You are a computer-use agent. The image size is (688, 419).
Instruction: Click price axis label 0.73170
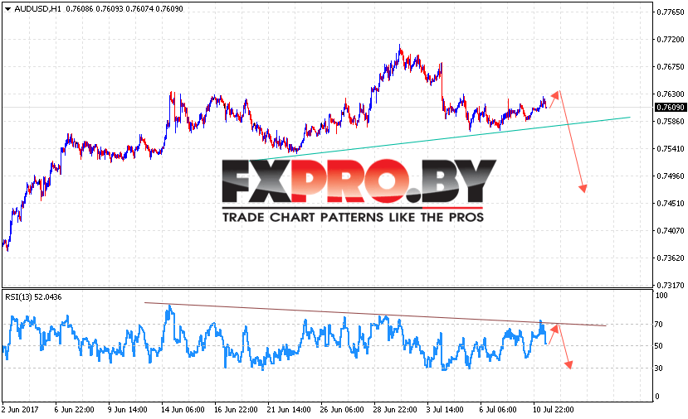670,285
